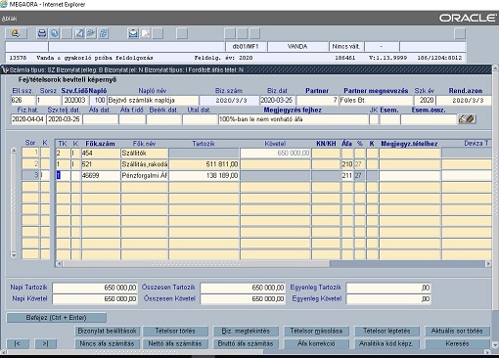
Task: Click up arrow of row list scrollbar
Action: 14,151
